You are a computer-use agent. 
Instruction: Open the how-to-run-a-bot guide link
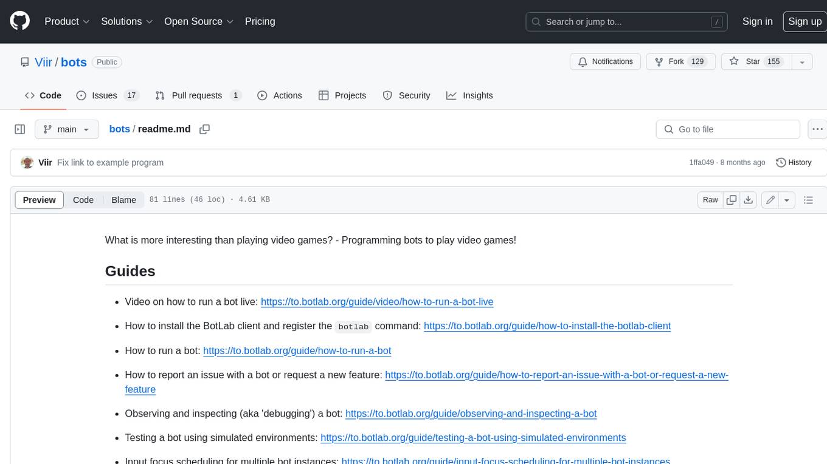coord(297,350)
